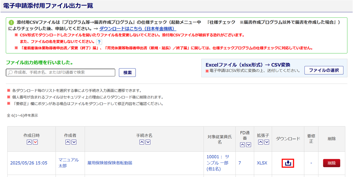353x177 pixels.
Task: Click the blue question mark help icon
Action: (99, 42)
